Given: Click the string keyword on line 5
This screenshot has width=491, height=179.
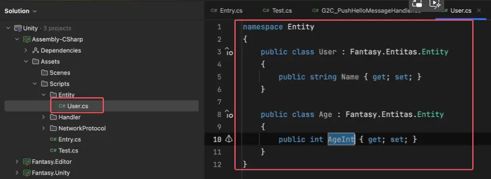Looking at the screenshot, I should pyautogui.click(x=323, y=77).
